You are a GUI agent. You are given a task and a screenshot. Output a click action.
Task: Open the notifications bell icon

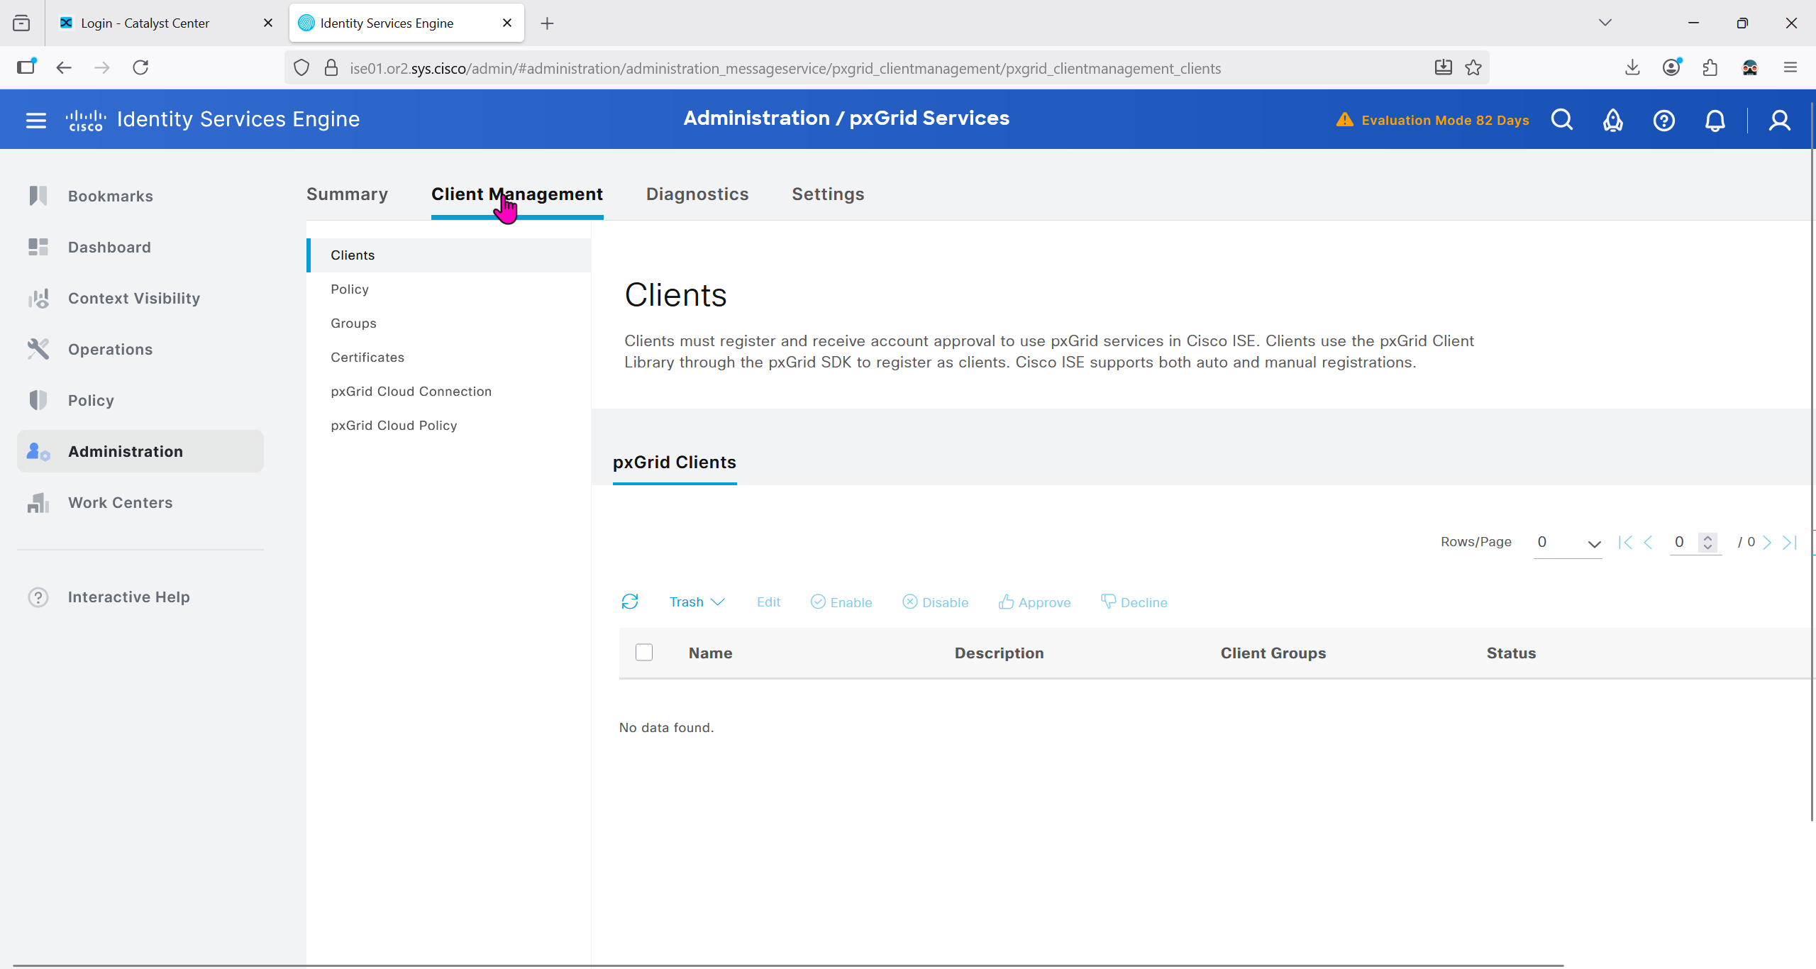[x=1715, y=120]
